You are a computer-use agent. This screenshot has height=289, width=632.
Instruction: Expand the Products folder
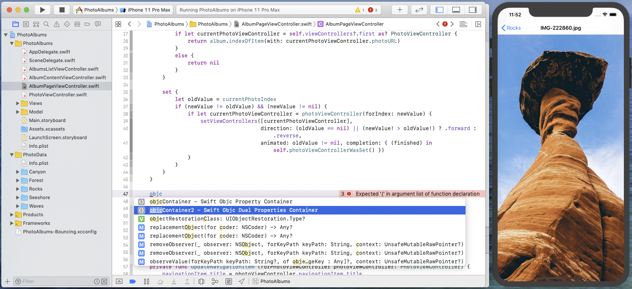[12, 215]
